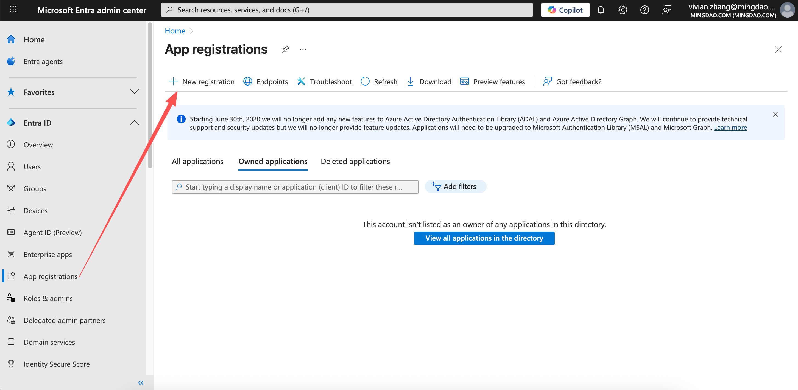Click View all applications in the directory

(484, 238)
